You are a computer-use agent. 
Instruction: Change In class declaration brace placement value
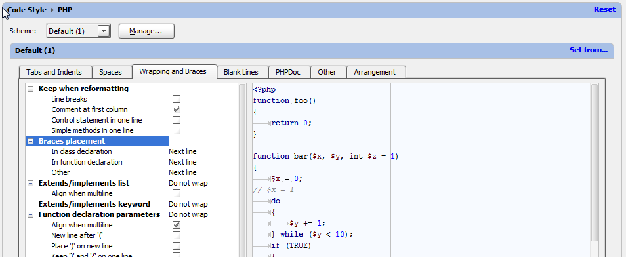click(x=182, y=151)
